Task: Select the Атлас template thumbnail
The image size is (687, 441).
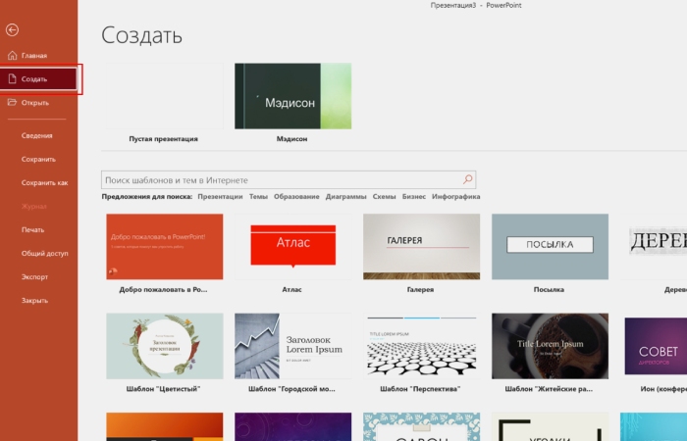Action: (x=292, y=247)
